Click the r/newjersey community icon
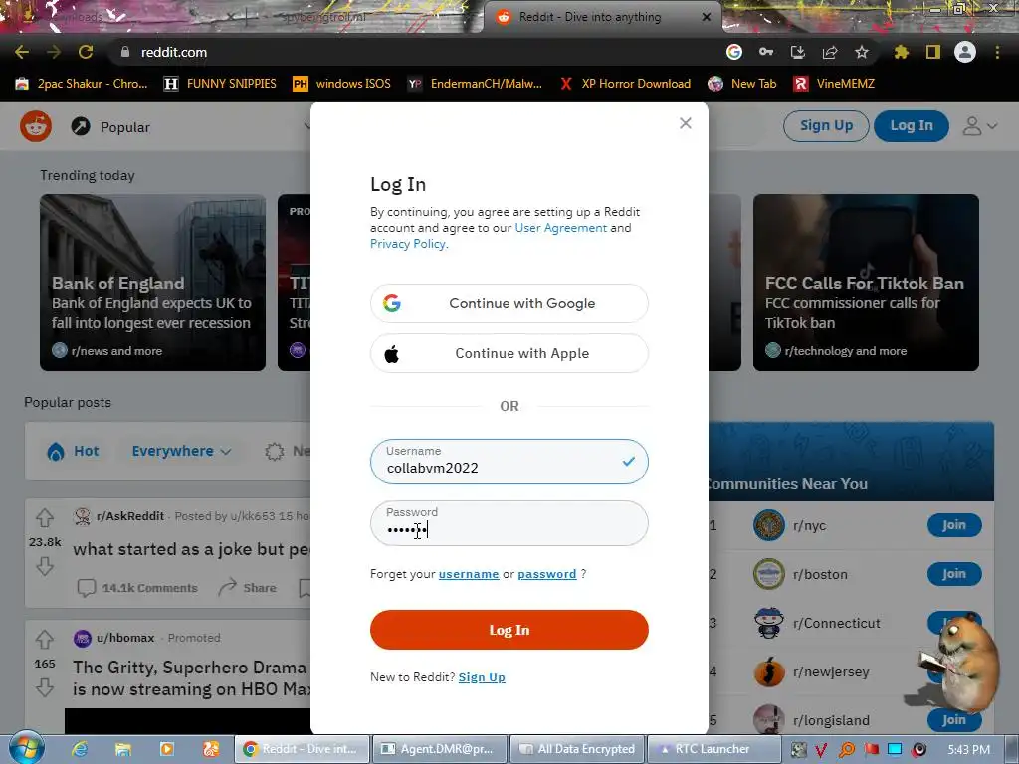Screen dimensions: 1019x764 tap(769, 671)
